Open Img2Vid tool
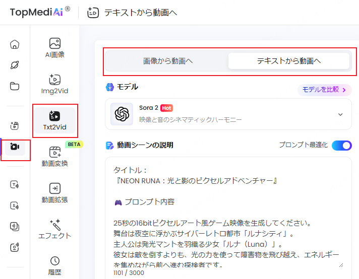Viewport: 359px width, 279px height. tap(55, 84)
